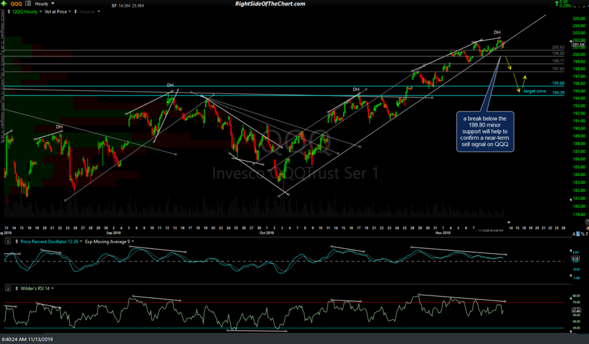Click the target zone label
Image resolution: width=589 pixels, height=344 pixels.
coord(534,92)
